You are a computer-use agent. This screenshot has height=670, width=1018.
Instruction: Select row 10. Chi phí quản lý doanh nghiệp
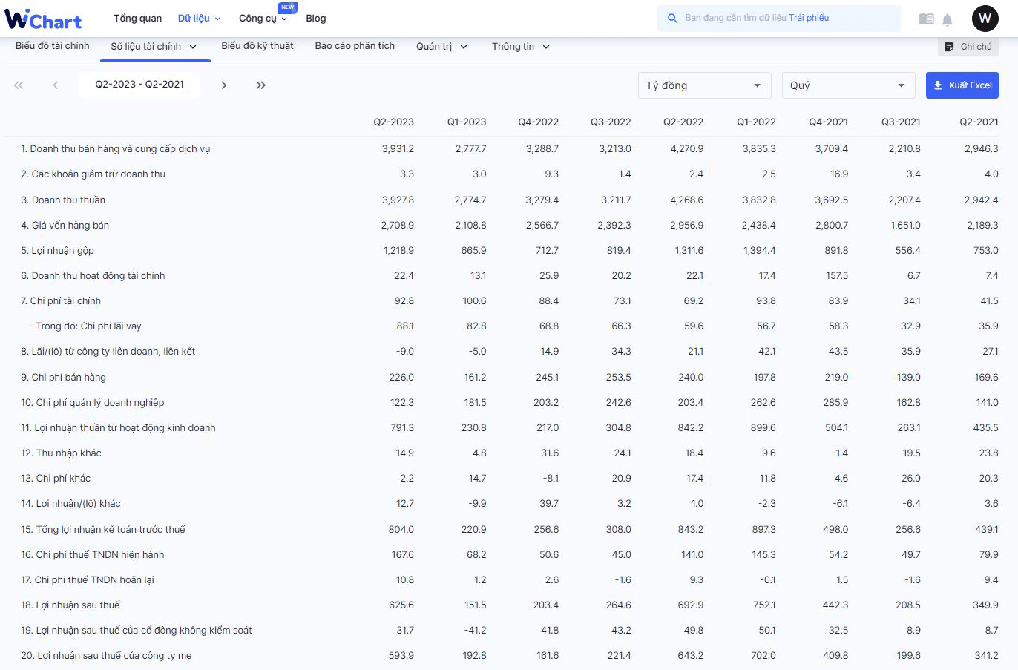[93, 403]
